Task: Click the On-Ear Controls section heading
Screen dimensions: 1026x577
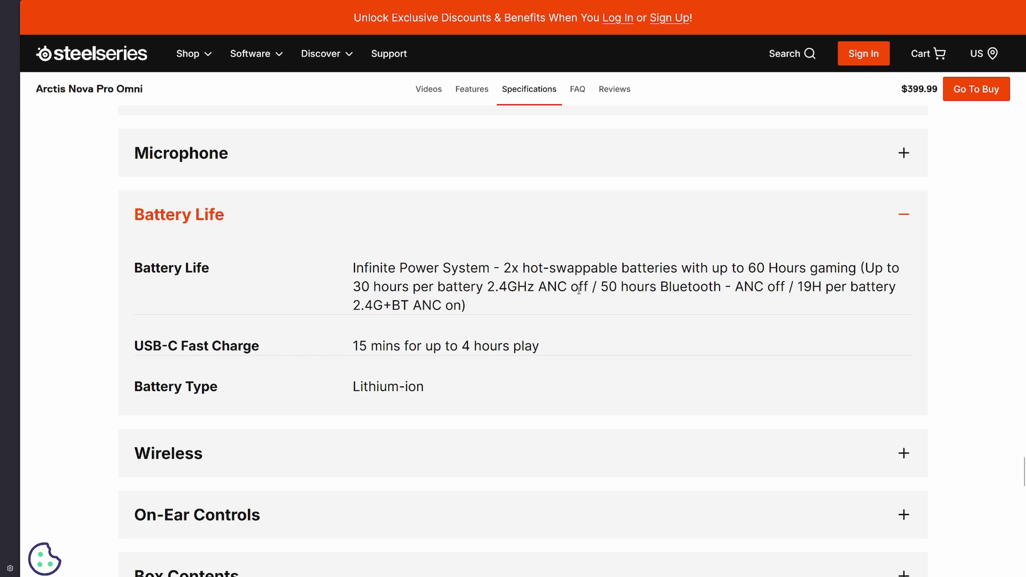Action: (197, 515)
